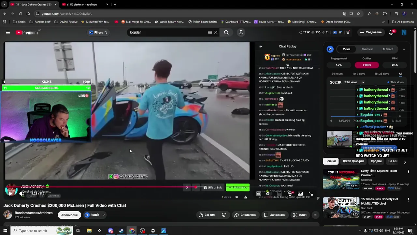Image resolution: width=417 pixels, height=235 pixels.
Task: Dislike the video with thumbs down
Action: click(x=224, y=215)
